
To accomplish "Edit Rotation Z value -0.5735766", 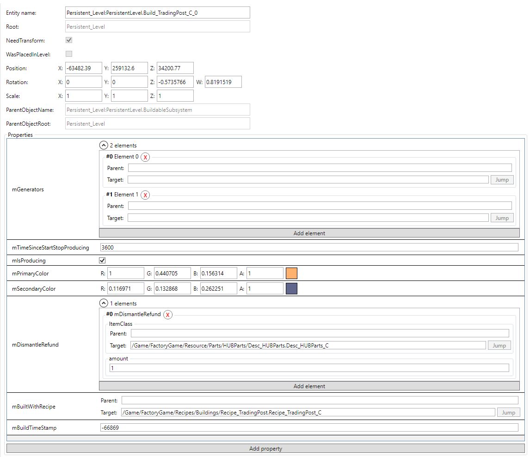I will pyautogui.click(x=175, y=82).
